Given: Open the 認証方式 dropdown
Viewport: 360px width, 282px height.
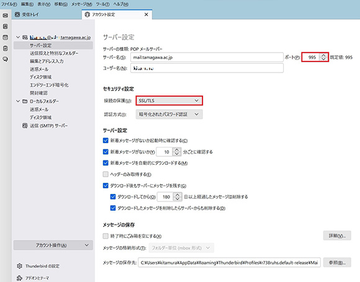Looking at the screenshot, I should [x=169, y=114].
